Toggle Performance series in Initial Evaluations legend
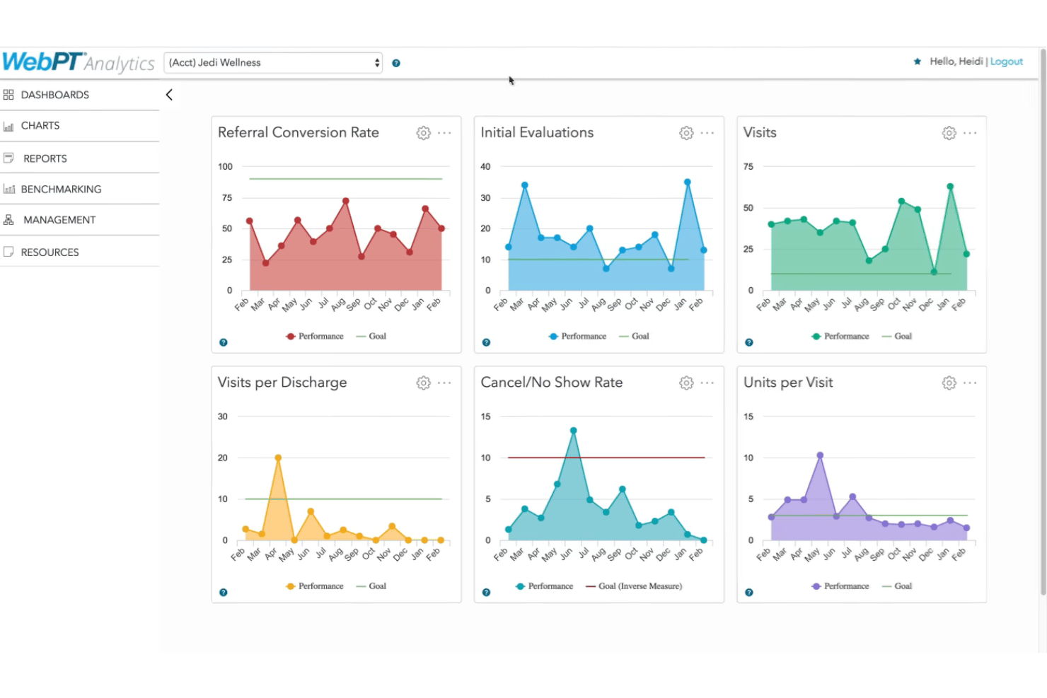Image resolution: width=1047 pixels, height=698 pixels. click(577, 336)
